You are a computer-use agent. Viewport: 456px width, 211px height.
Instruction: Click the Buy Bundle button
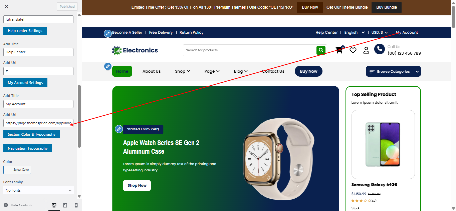click(387, 7)
